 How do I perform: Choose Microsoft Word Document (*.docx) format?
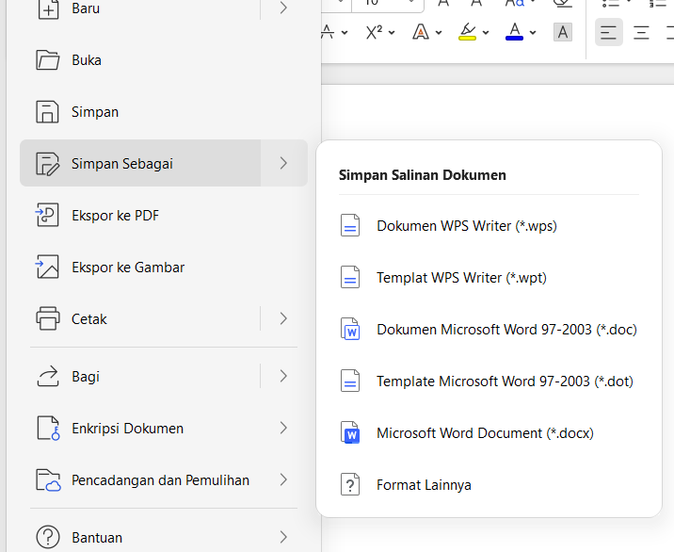point(485,433)
